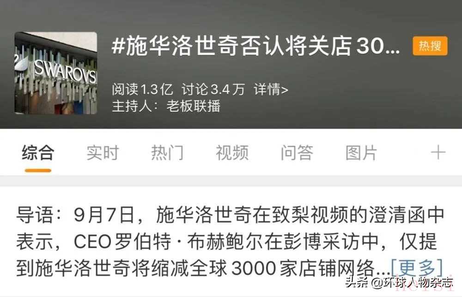462x297 pixels.
Task: Tap the orange 热搜 badge
Action: [430, 46]
